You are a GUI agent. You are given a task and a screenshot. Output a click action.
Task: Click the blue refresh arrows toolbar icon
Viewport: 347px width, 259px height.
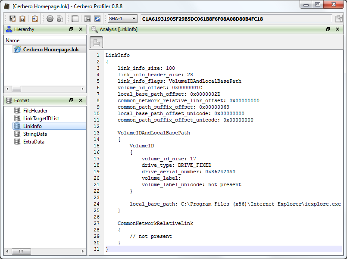98,19
